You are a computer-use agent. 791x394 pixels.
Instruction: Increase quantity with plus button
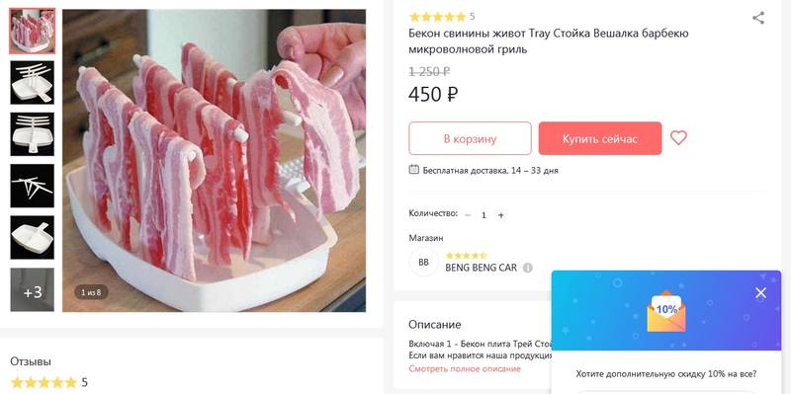[x=501, y=215]
